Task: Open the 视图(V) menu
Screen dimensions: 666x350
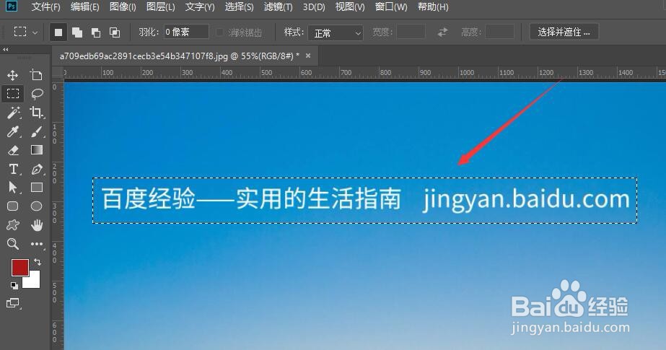Action: (x=350, y=6)
